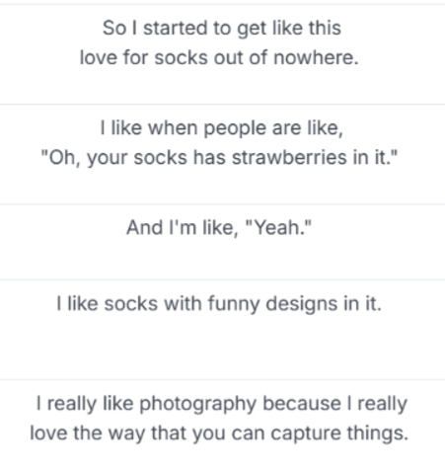Click the empty space below the 'funny designs' caption
Image resolution: width=445 pixels, height=472 pixels.
coord(222,346)
